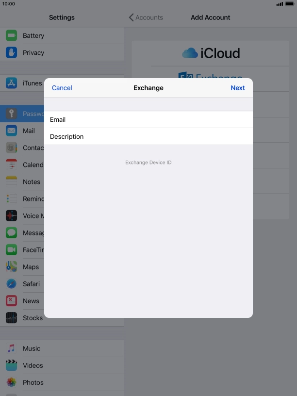Open FaceTime settings icon

click(11, 250)
